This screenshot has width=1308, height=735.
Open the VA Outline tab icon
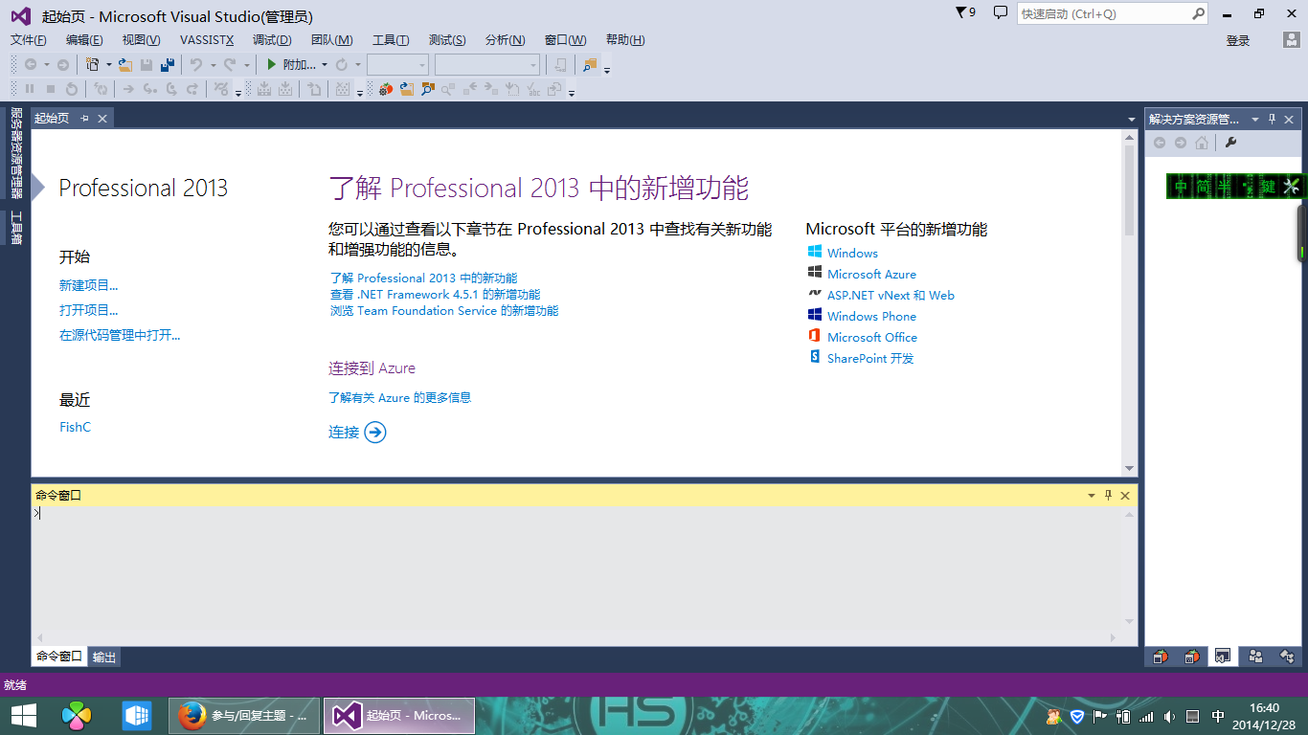(x=1191, y=657)
